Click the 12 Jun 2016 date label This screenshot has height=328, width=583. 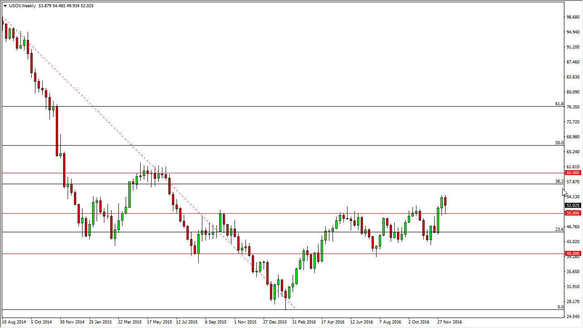click(361, 322)
